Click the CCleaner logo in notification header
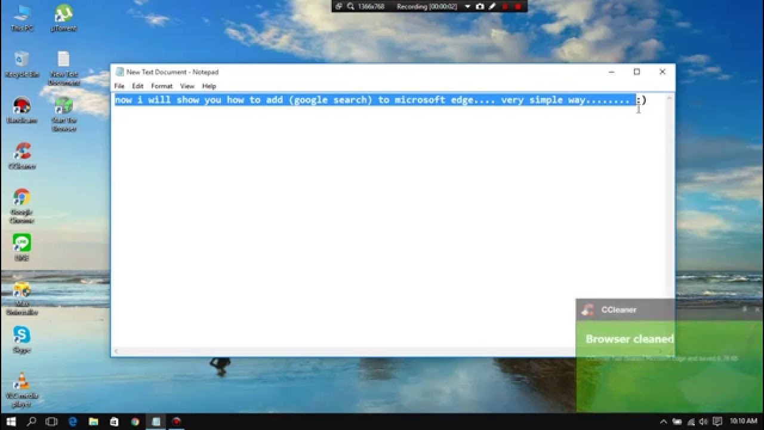Screen dimensions: 764x430 click(588, 309)
